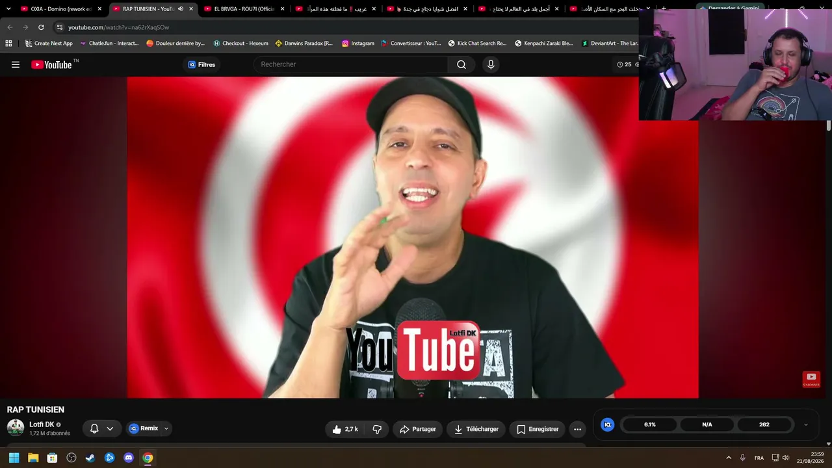This screenshot has height=468, width=832.
Task: Close the EL BRVGA - ROU7I tab
Action: pos(283,9)
